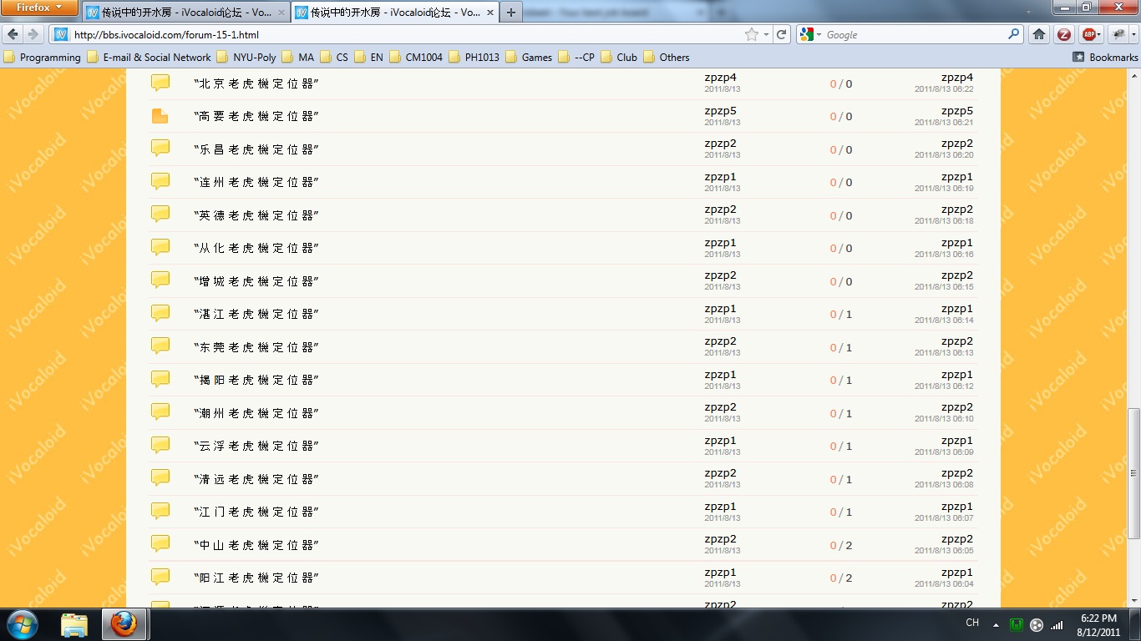Go to the Home page icon
Viewport: 1141px width, 641px height.
1039,34
